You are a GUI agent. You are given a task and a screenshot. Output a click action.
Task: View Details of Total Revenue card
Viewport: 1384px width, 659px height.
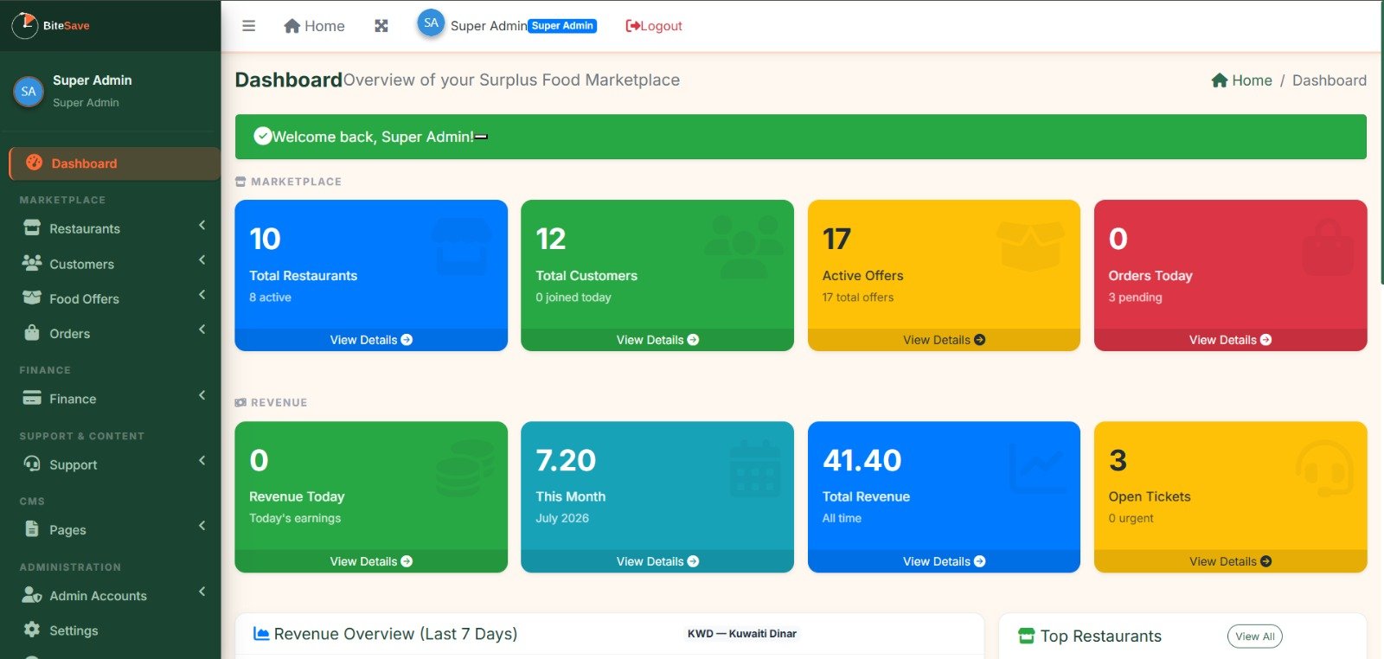click(944, 561)
